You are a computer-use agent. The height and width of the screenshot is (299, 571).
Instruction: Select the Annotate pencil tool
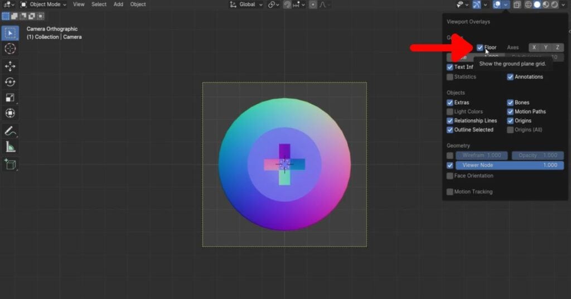coord(10,132)
